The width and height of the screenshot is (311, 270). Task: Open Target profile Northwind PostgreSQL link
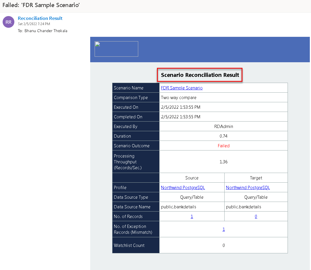[x=248, y=188]
